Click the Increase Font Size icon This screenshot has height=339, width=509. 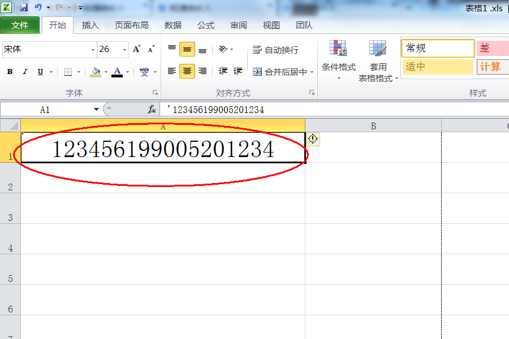click(x=137, y=49)
